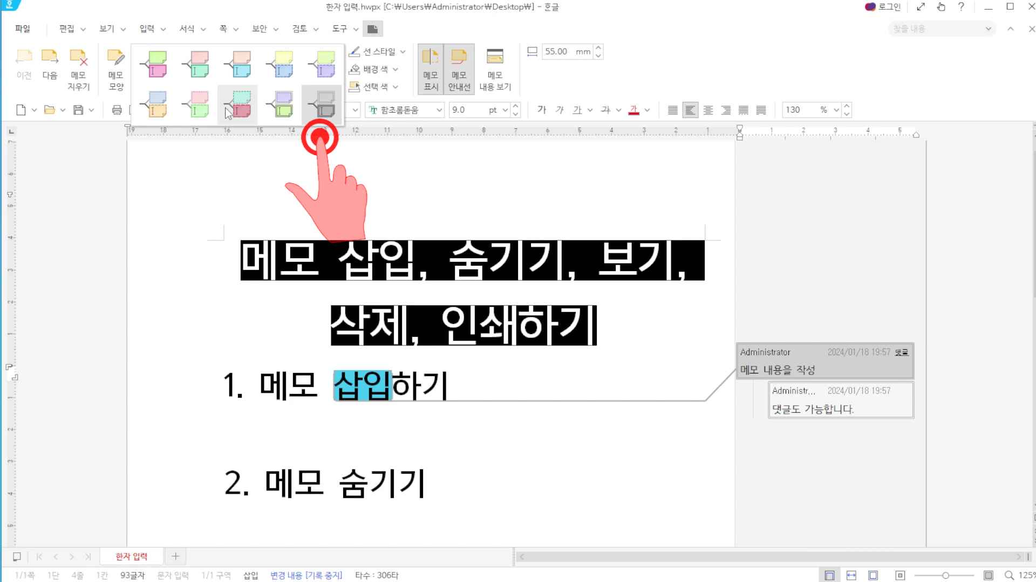The image size is (1036, 582).
Task: Go to the next memo with 다음
Action: pyautogui.click(x=50, y=64)
